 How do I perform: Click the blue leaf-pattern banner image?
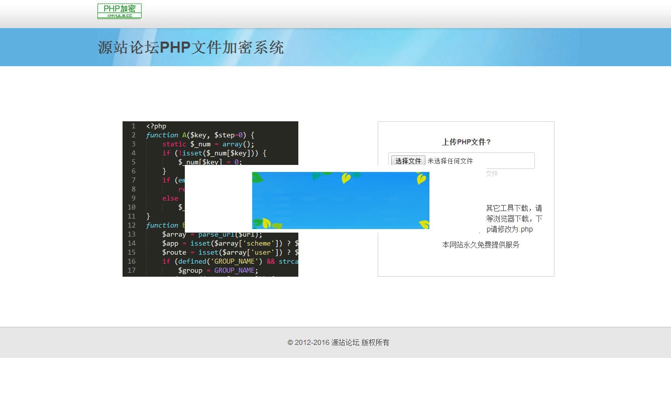click(x=341, y=200)
